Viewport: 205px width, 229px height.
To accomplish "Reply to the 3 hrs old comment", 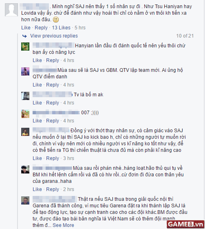I will point(53,158).
